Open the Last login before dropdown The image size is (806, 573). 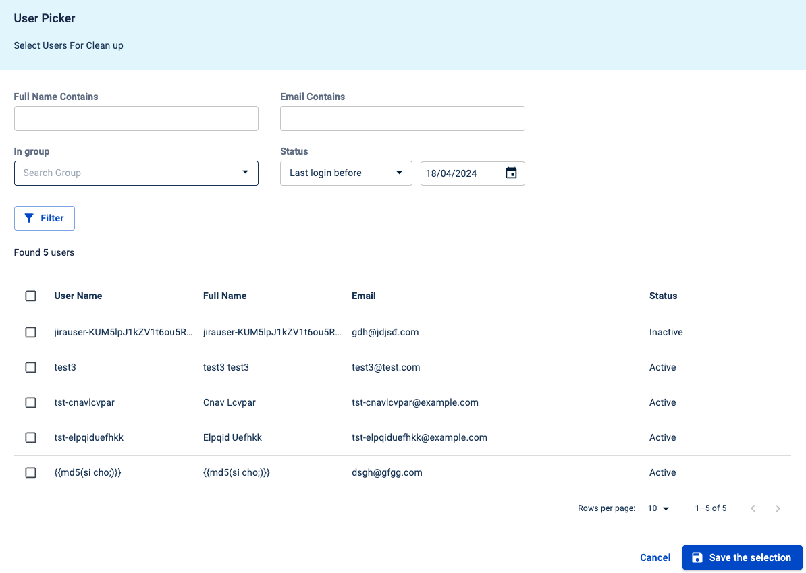346,173
